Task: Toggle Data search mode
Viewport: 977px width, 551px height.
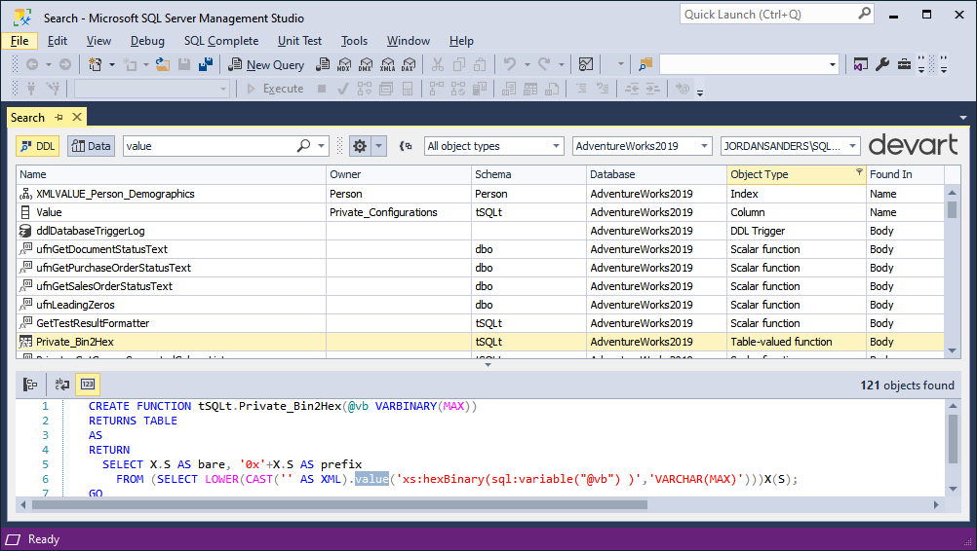Action: pyautogui.click(x=91, y=146)
